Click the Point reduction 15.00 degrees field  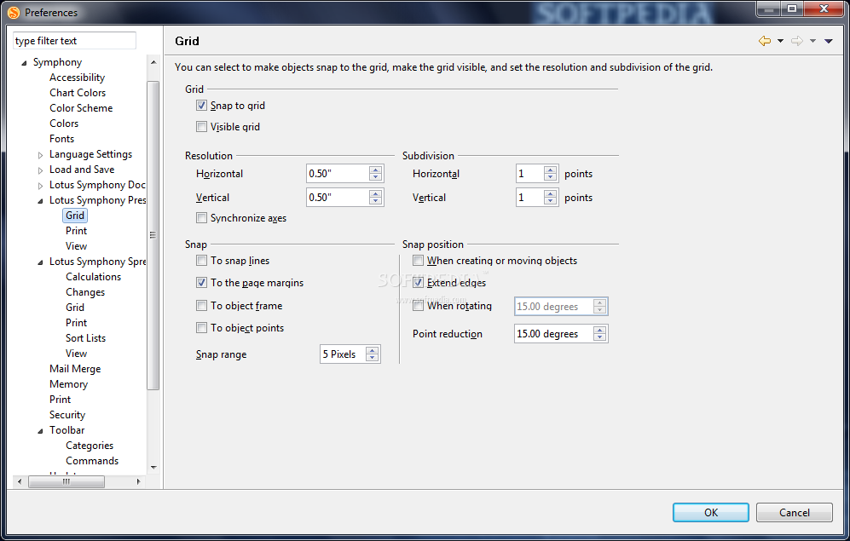coord(553,334)
